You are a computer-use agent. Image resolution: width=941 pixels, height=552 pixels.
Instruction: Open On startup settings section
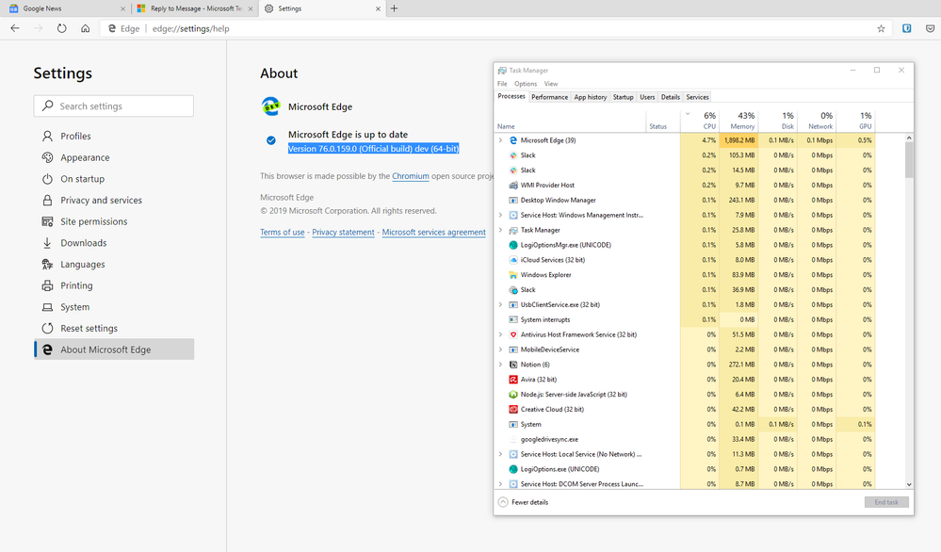tap(113, 179)
